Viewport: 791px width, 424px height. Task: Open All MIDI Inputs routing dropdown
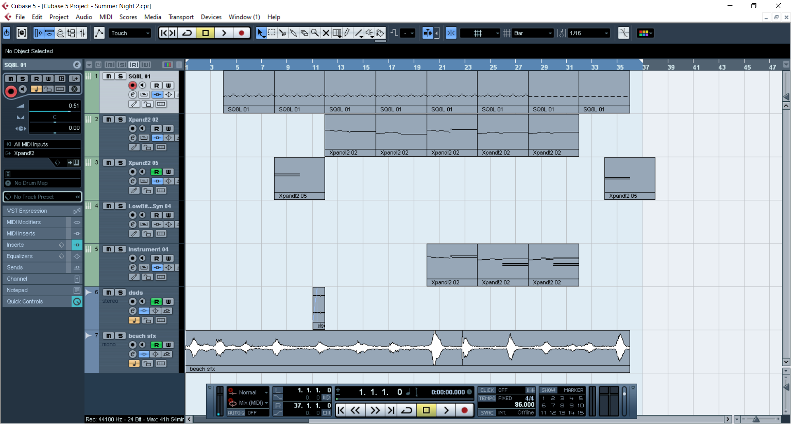click(x=42, y=144)
